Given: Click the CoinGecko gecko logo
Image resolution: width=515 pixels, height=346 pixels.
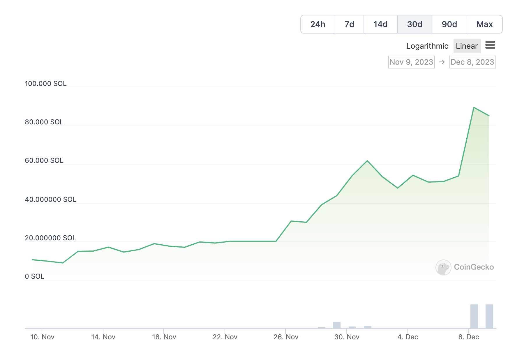Looking at the screenshot, I should (443, 267).
